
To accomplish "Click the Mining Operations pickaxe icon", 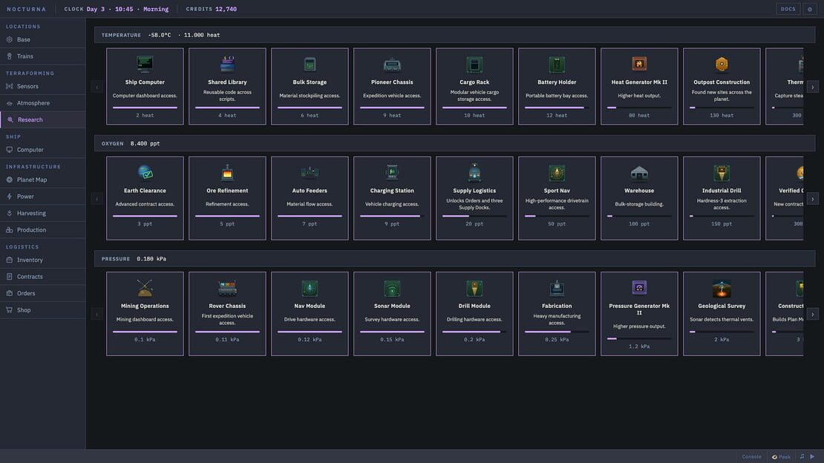I will (x=145, y=288).
